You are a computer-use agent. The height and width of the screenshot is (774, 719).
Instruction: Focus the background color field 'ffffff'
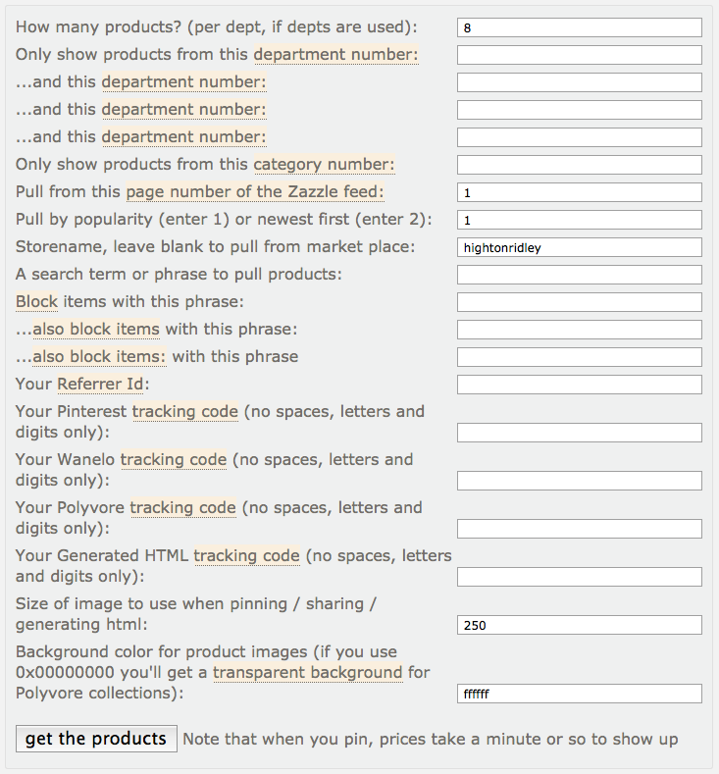tap(579, 694)
